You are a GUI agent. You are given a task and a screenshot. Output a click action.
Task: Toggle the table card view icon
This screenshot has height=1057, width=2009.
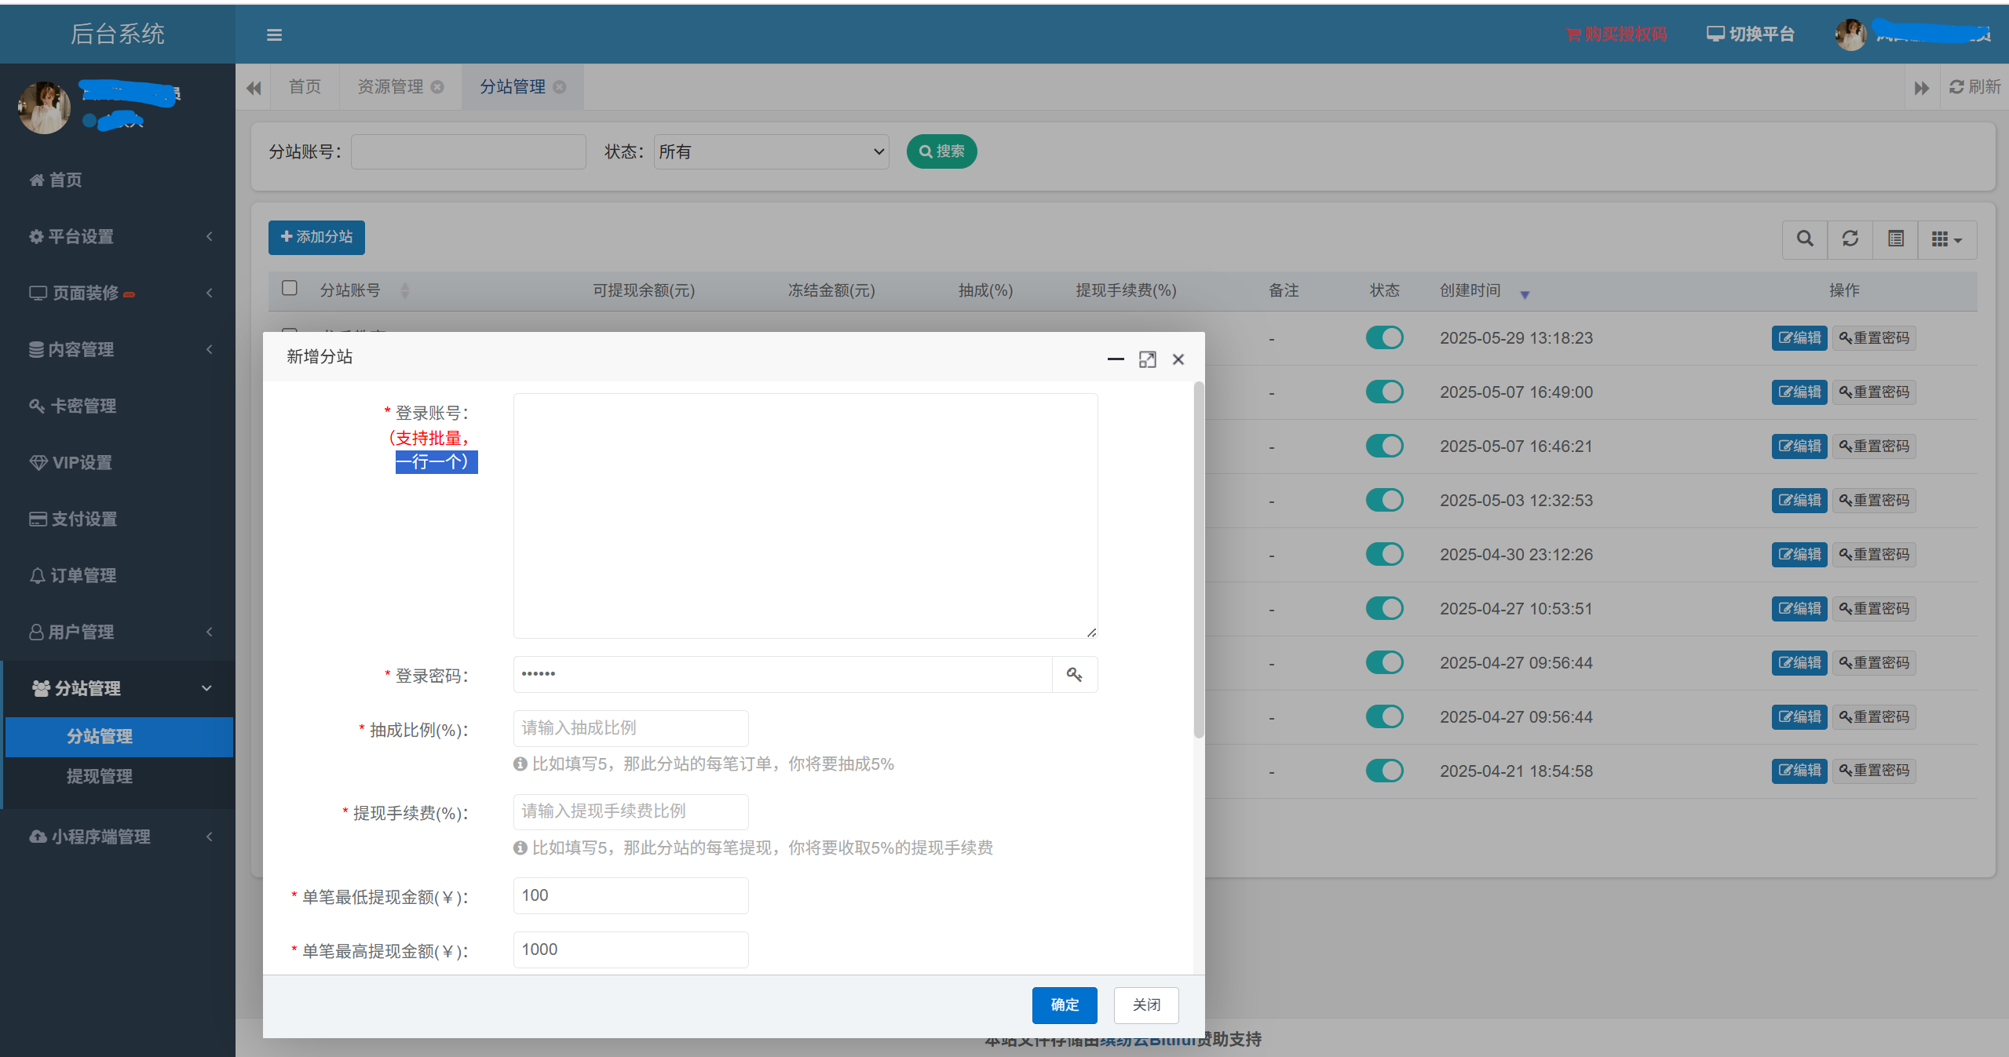pos(1895,239)
